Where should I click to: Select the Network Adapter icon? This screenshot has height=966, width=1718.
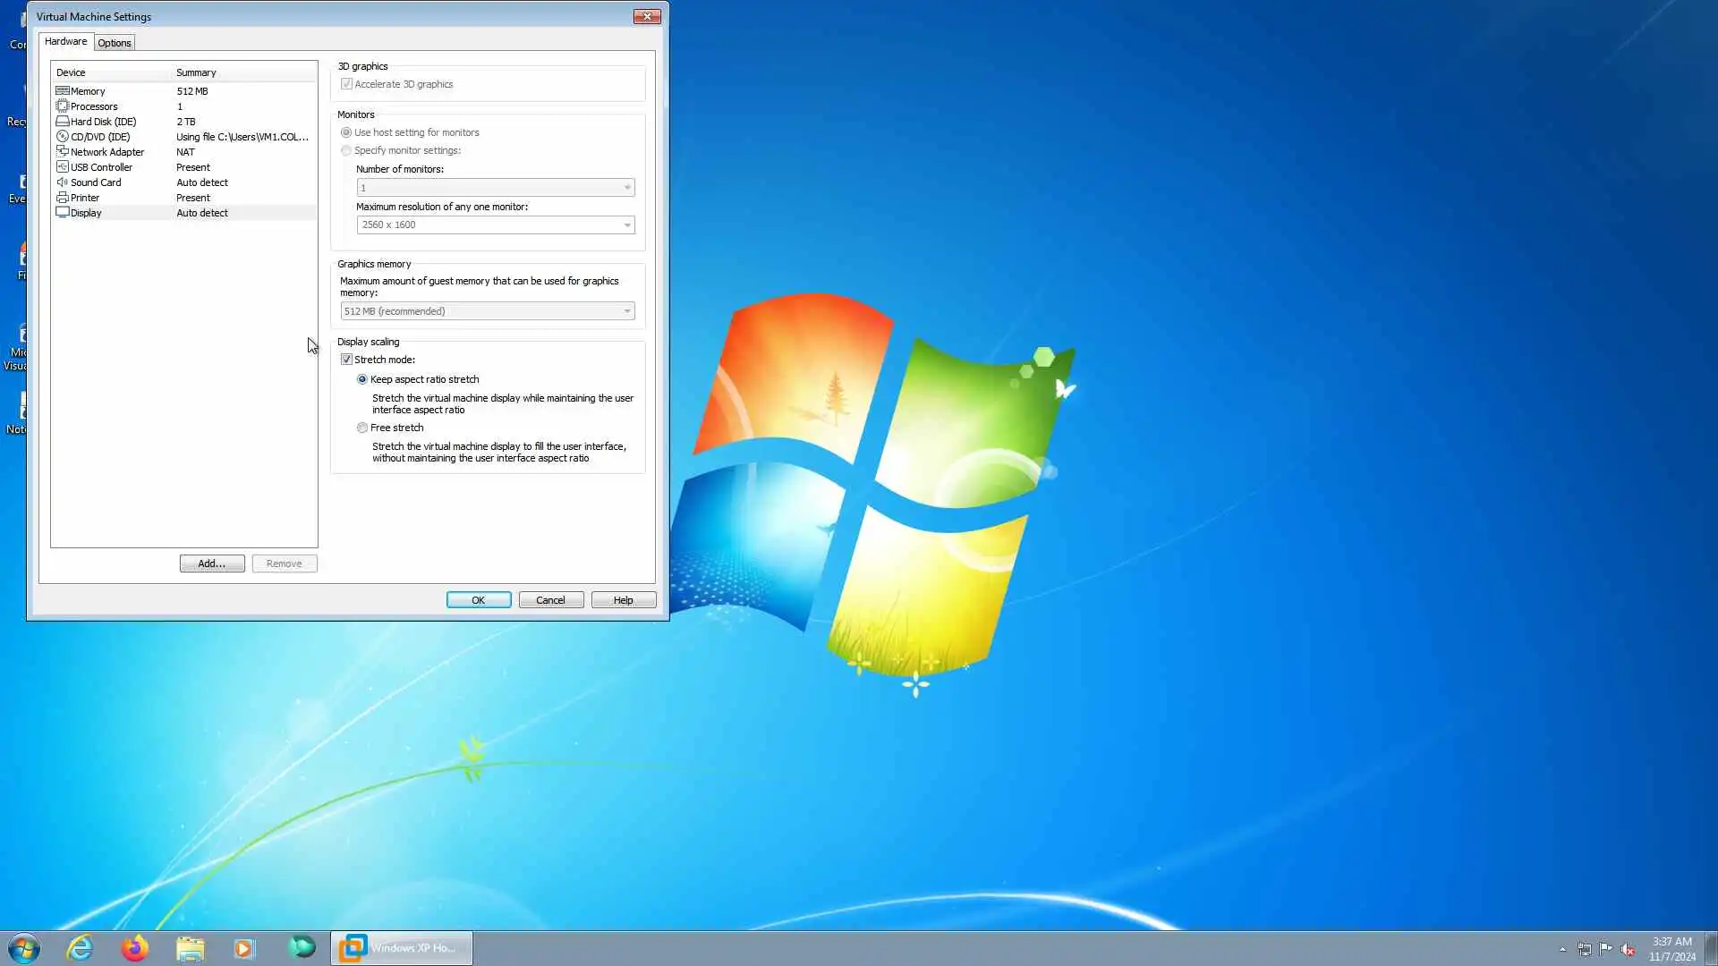click(x=63, y=152)
